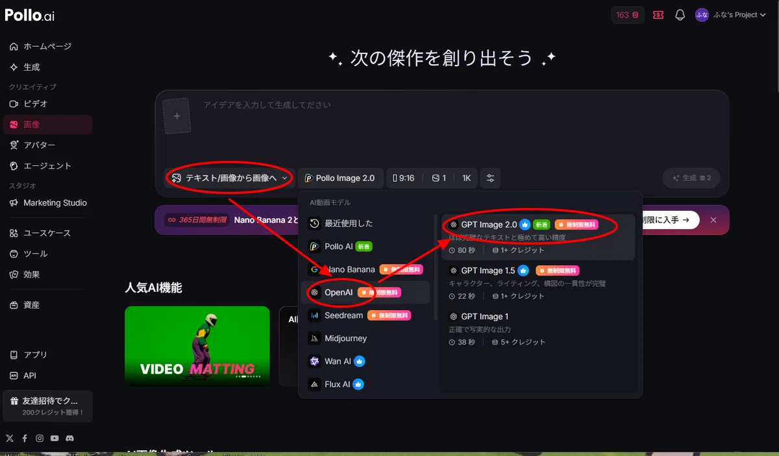Viewport: 779px width, 456px height.
Task: Open ツール in the sidebar
Action: [47, 254]
